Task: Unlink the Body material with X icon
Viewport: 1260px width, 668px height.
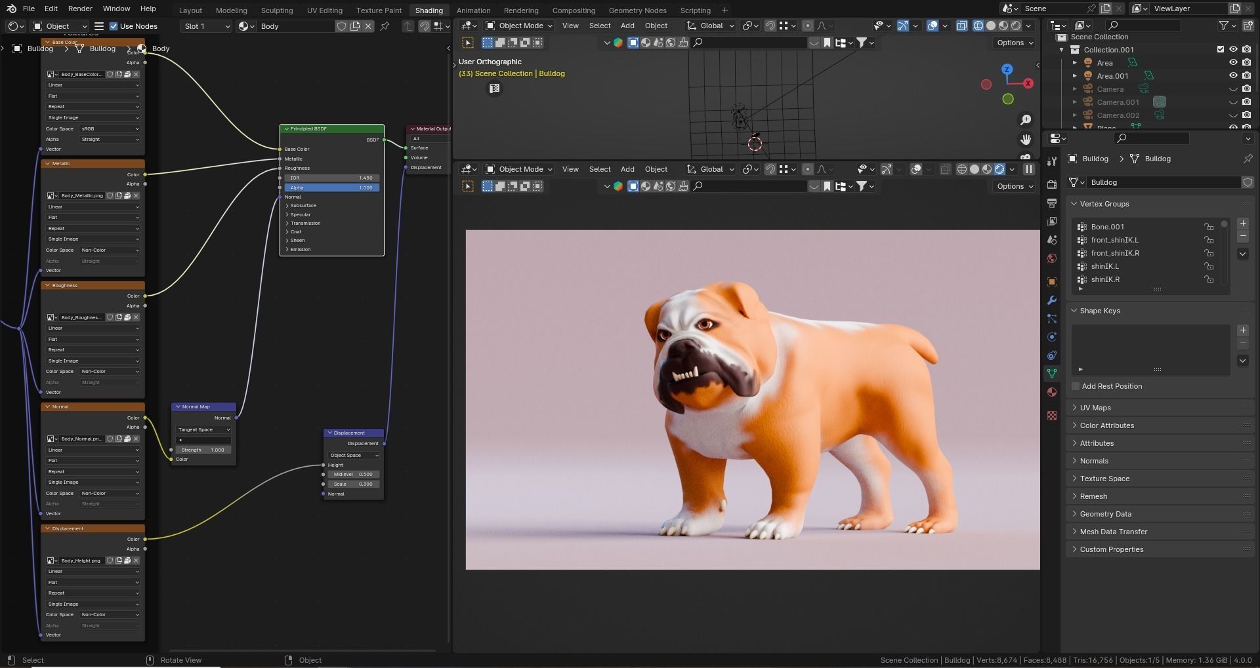Action: [369, 26]
